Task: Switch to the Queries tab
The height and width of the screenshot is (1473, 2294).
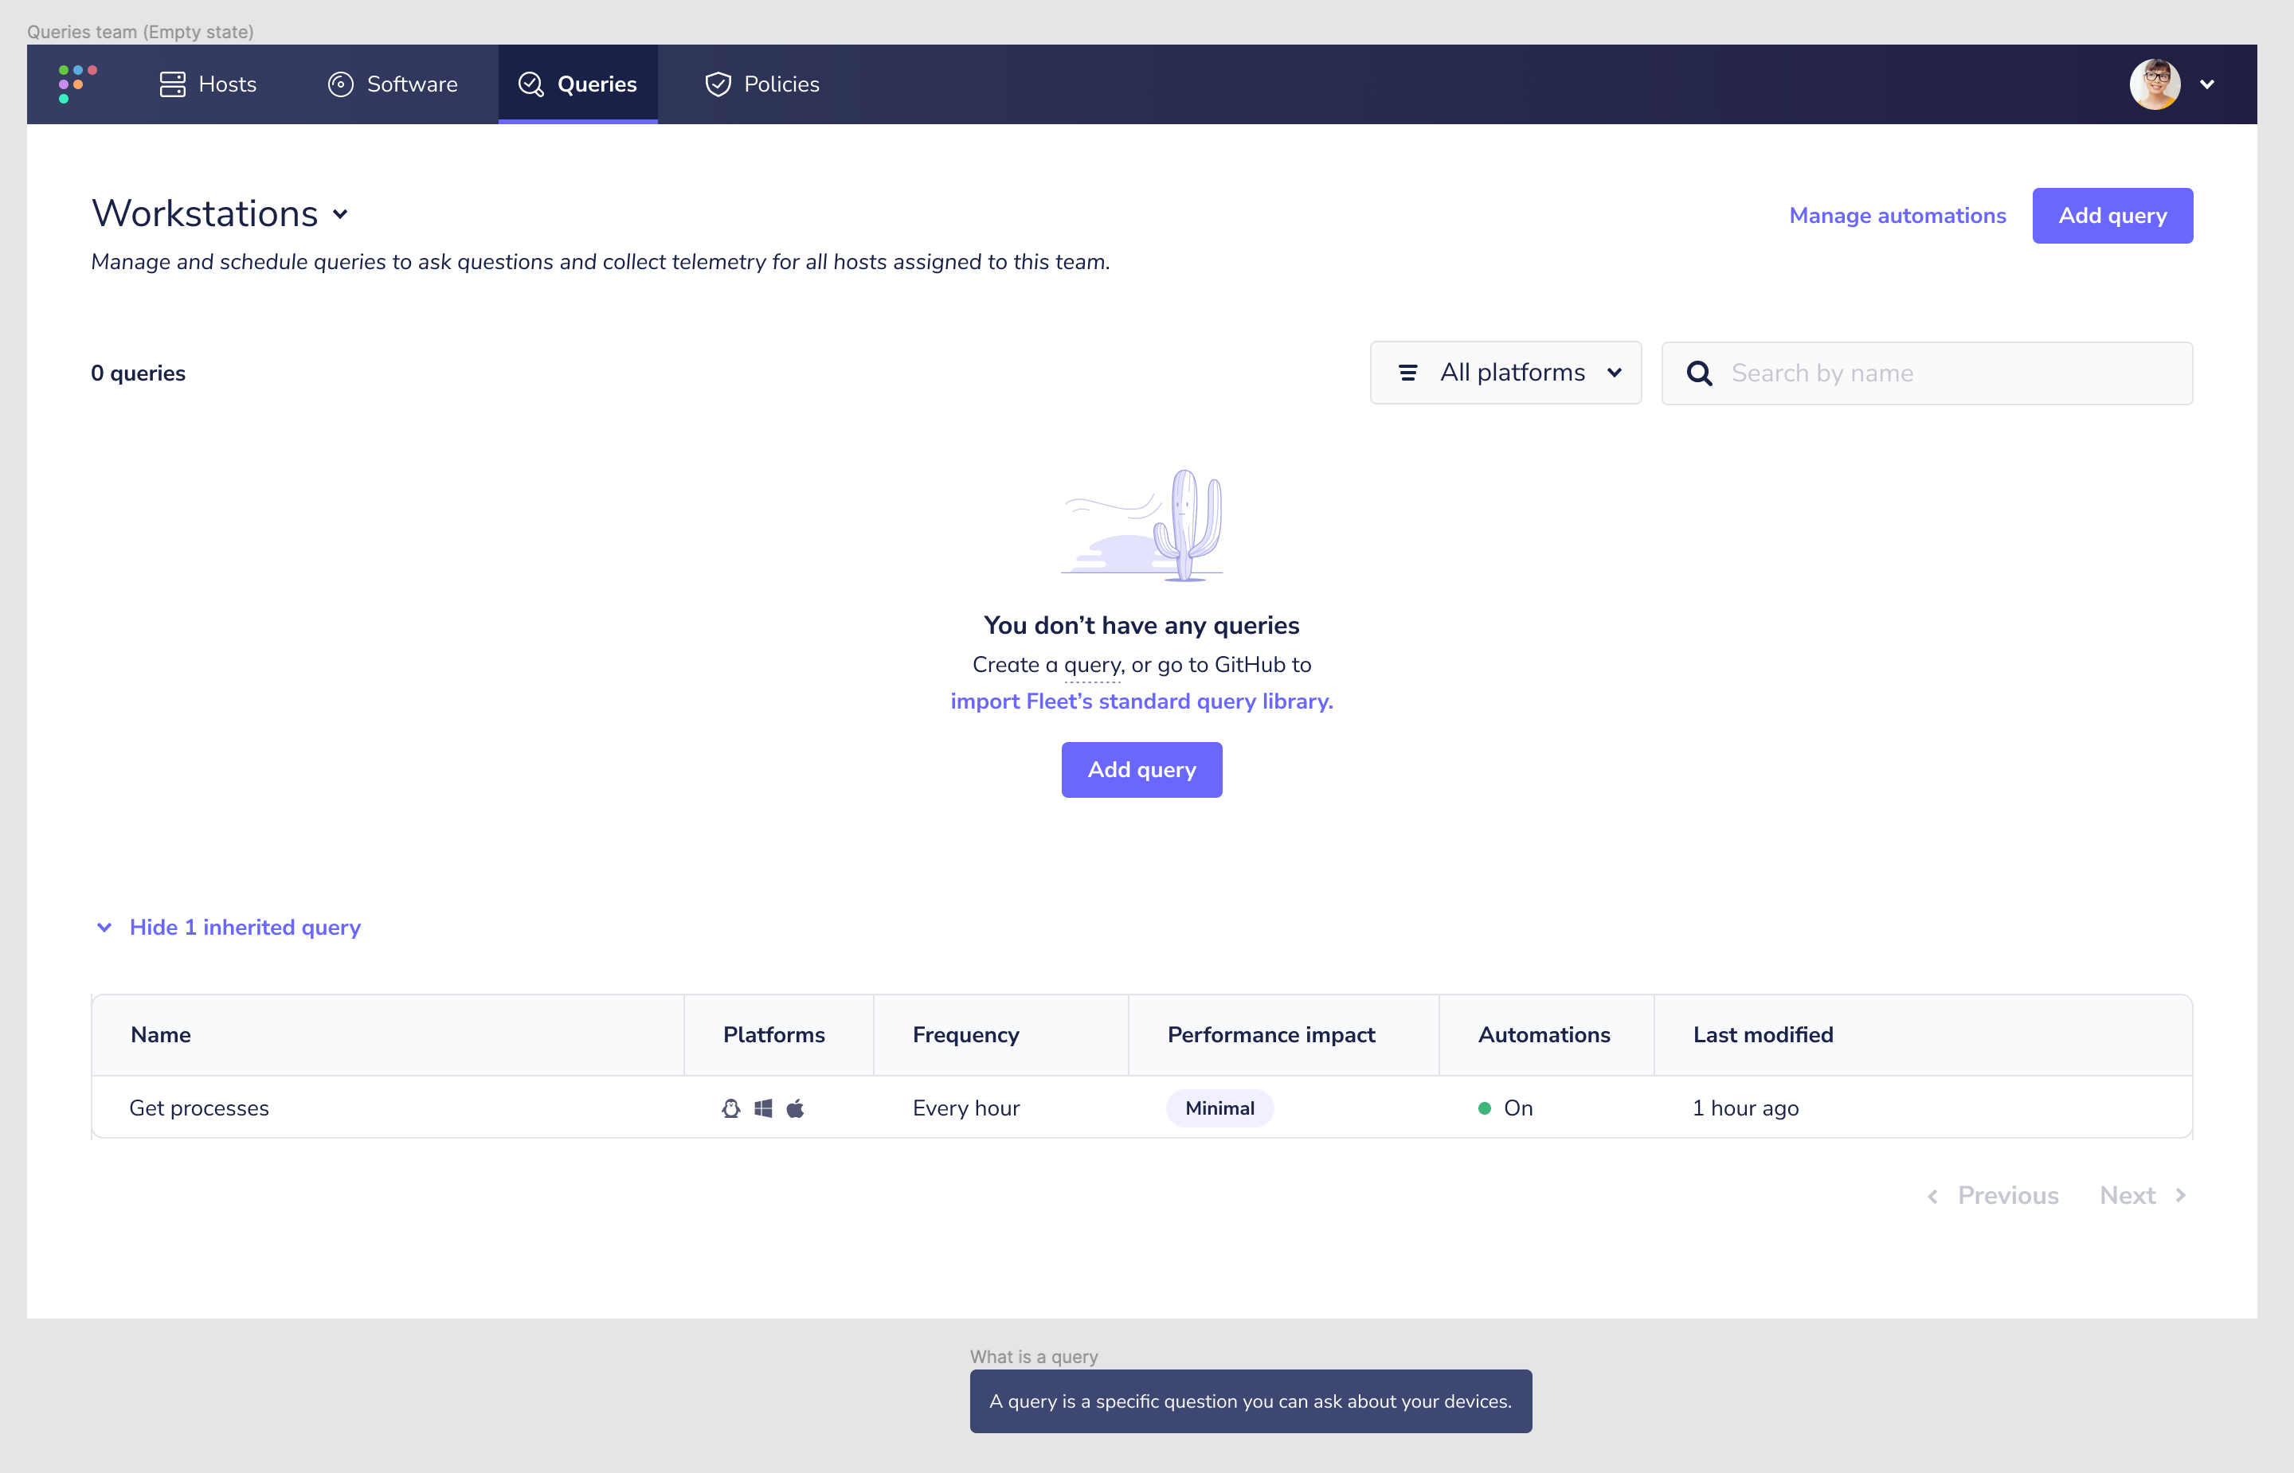Action: pyautogui.click(x=577, y=84)
